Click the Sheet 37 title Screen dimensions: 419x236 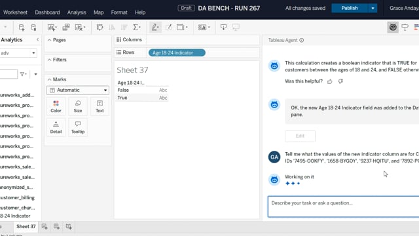click(132, 70)
